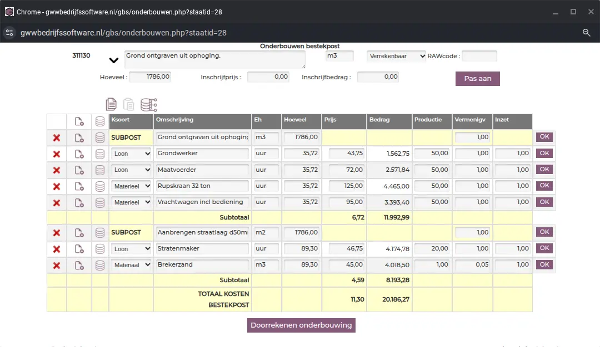This screenshot has width=600, height=347.
Task: Click the database icon in the table header
Action: pyautogui.click(x=100, y=121)
